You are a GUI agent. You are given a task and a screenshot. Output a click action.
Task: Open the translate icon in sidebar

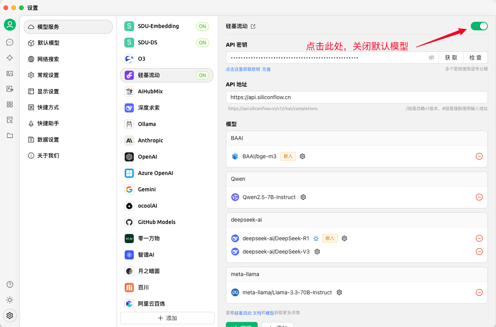pos(10,89)
